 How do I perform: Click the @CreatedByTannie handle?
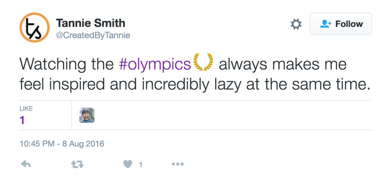[x=93, y=35]
